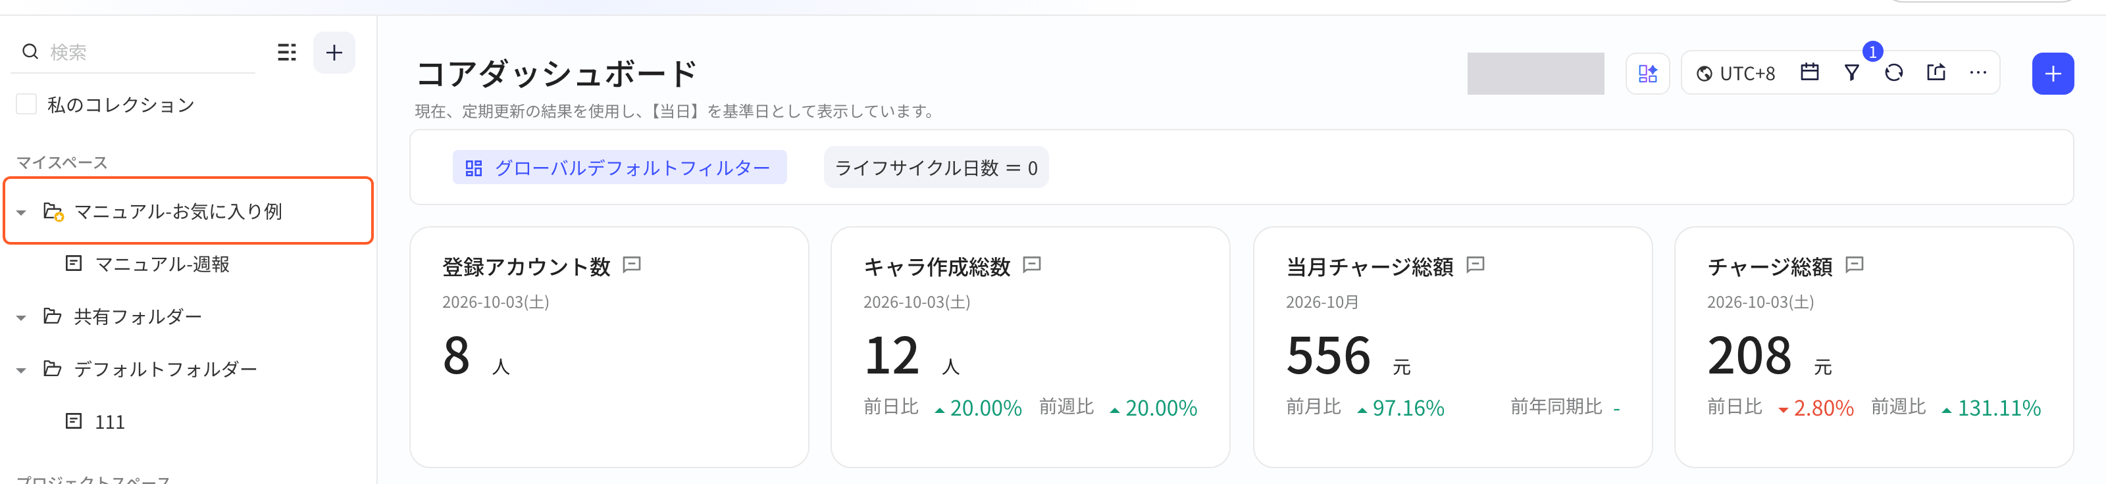2106x484 pixels.
Task: Click the blue add chart plus button
Action: (x=2052, y=74)
